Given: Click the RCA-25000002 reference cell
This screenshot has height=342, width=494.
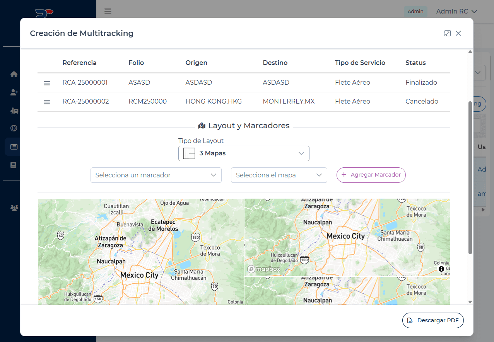Looking at the screenshot, I should (x=85, y=101).
